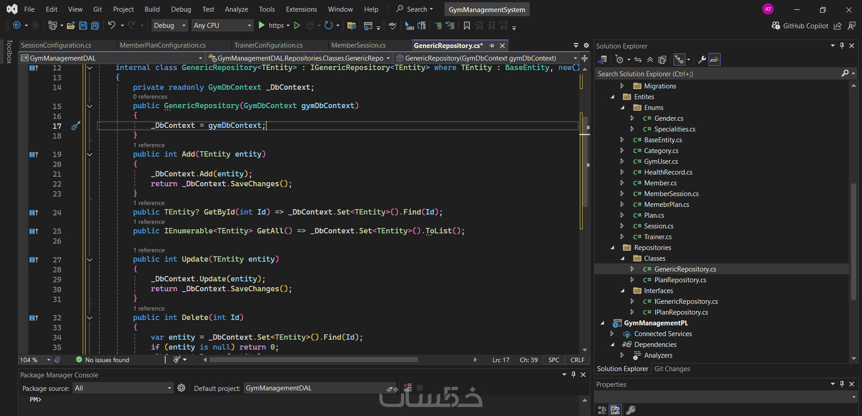Viewport: 862px width, 416px height.
Task: Click the Solution Explorer vertical scrollbar thumb
Action: (853, 242)
